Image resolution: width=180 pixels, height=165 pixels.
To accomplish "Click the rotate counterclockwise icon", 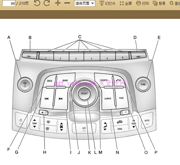I will pyautogui.click(x=37, y=3).
